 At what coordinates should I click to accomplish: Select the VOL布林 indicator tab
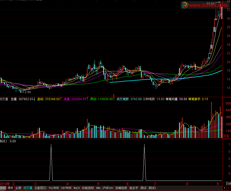[54, 188]
